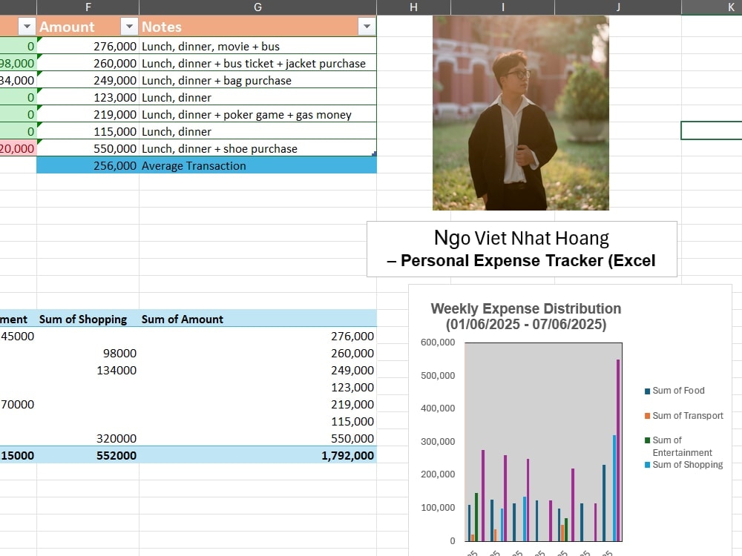The height and width of the screenshot is (556, 742).
Task: Select note 'Lunch, dinner + poker game + gas money'
Action: pos(258,114)
